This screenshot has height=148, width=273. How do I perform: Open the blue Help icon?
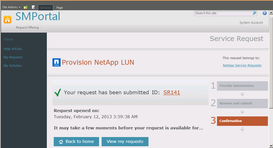265,13
